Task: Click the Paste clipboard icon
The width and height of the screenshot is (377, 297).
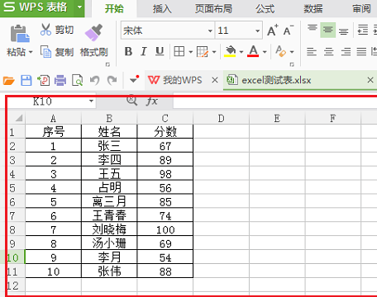Action: [20, 34]
